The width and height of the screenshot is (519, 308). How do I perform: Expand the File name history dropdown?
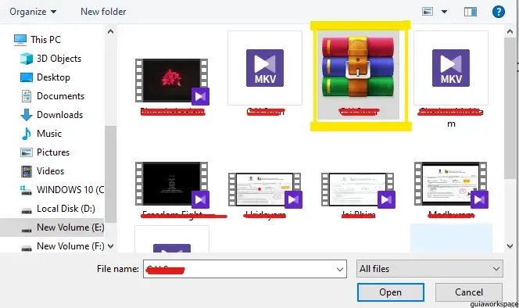pos(339,269)
